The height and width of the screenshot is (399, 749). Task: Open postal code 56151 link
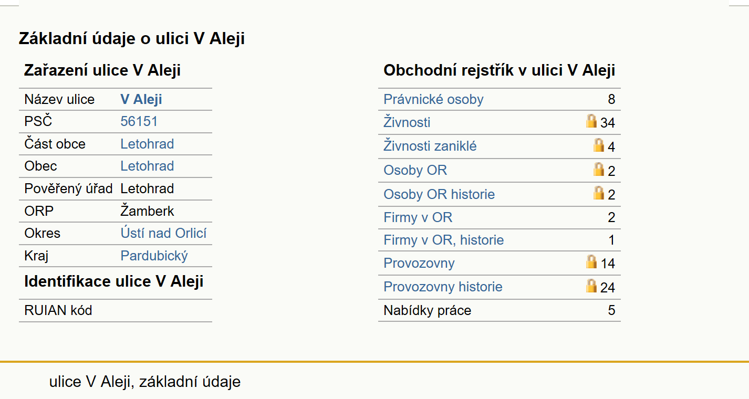139,122
